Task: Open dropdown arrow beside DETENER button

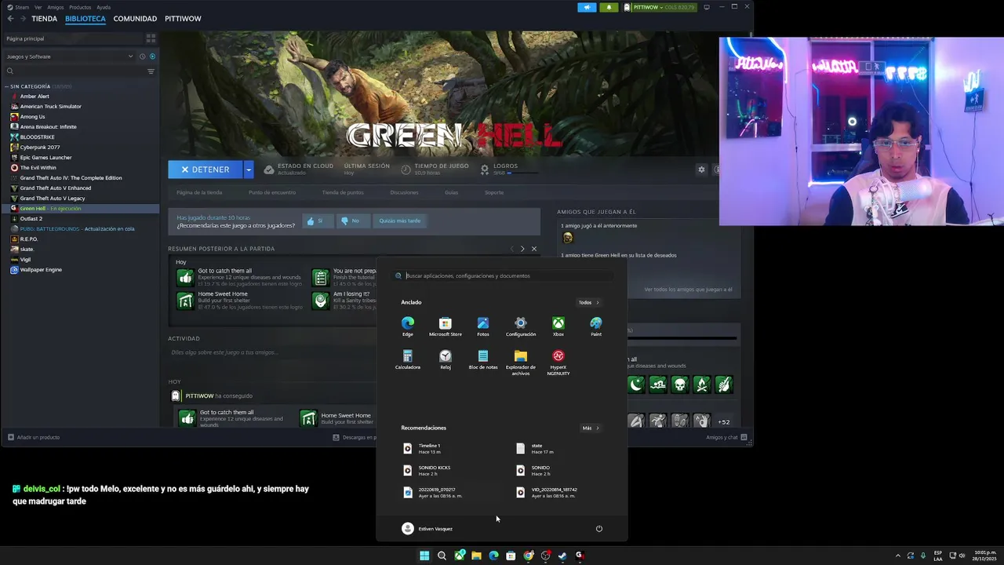Action: (248, 169)
